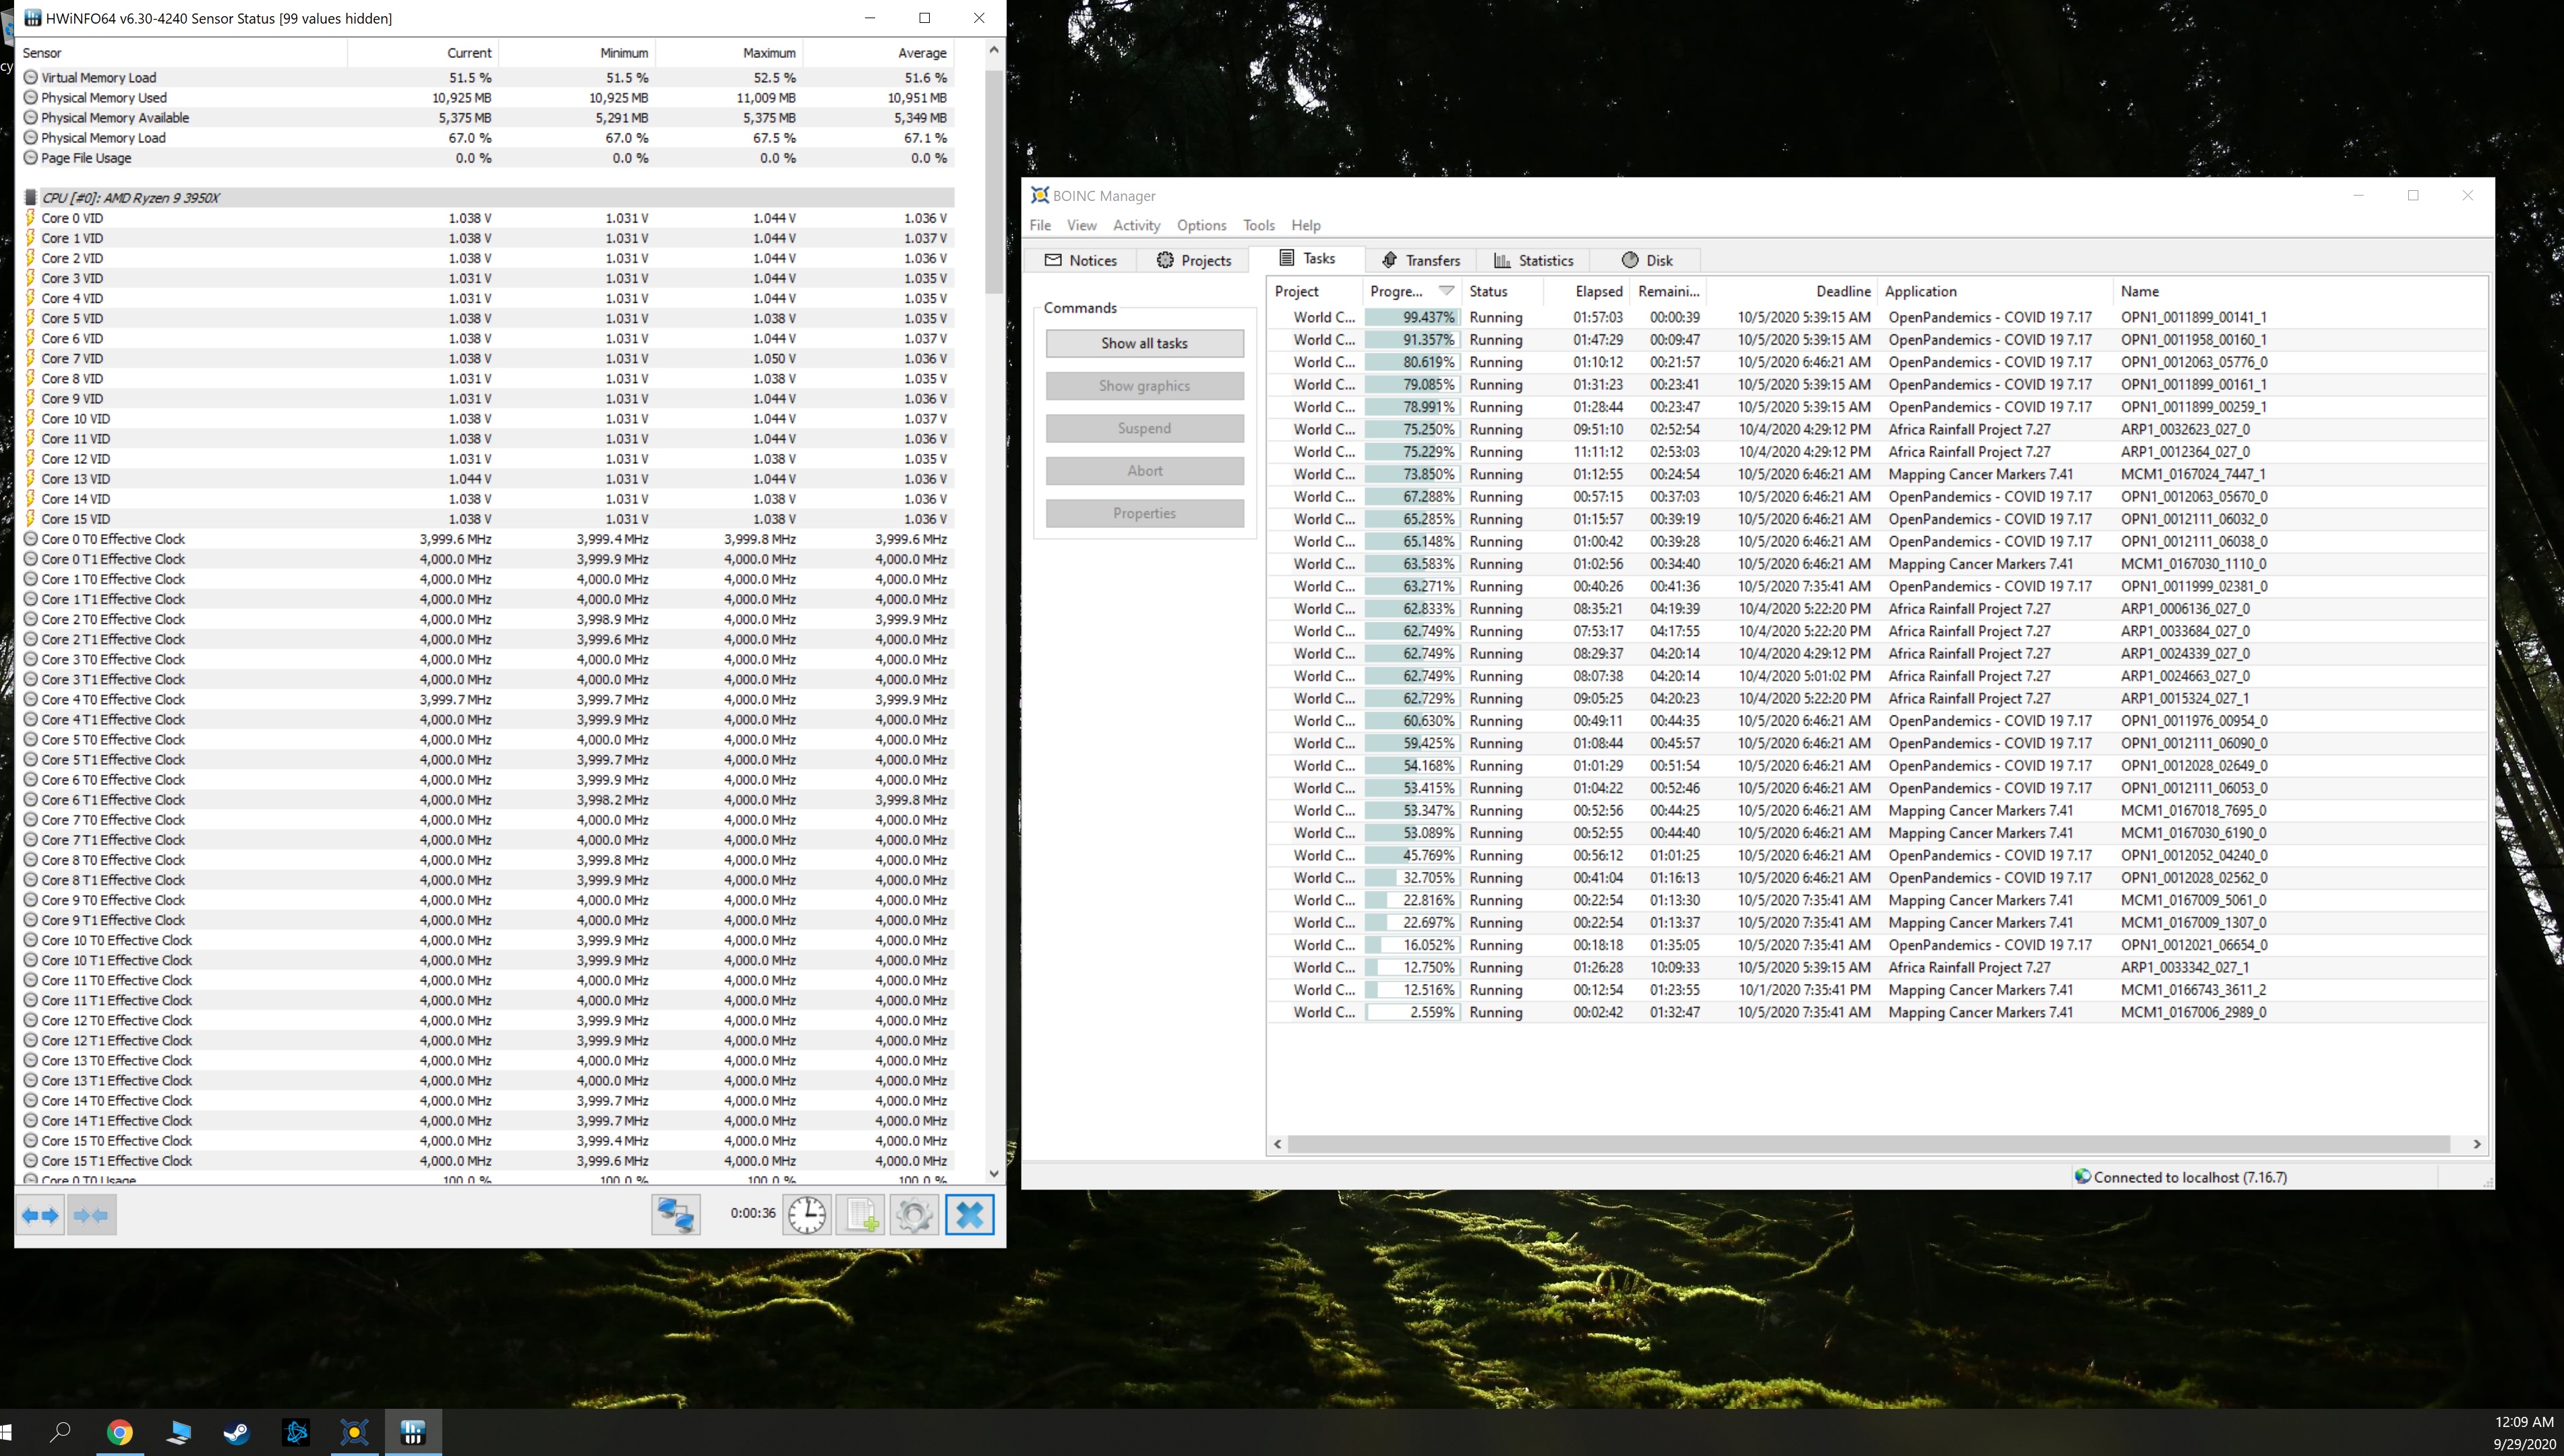The image size is (2564, 1456).
Task: Click the Core 0 VID lightning icon
Action: [x=31, y=218]
